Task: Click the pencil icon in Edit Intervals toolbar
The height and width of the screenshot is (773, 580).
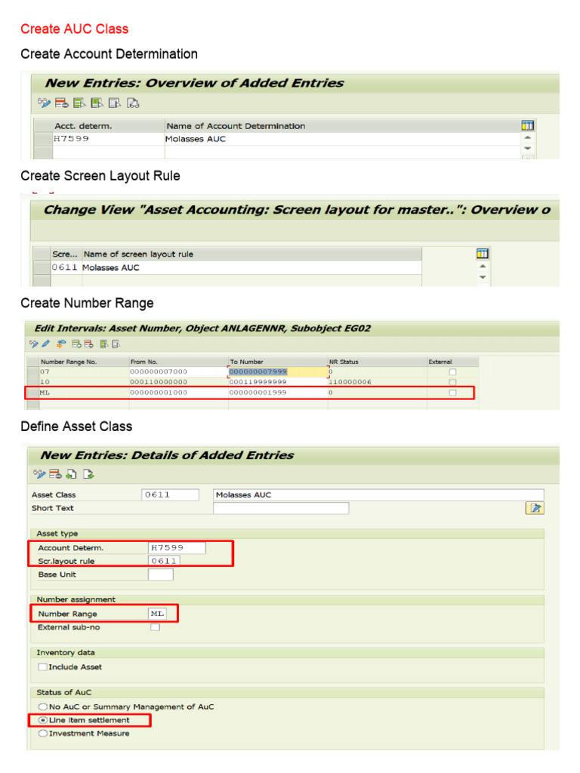Action: pyautogui.click(x=46, y=344)
